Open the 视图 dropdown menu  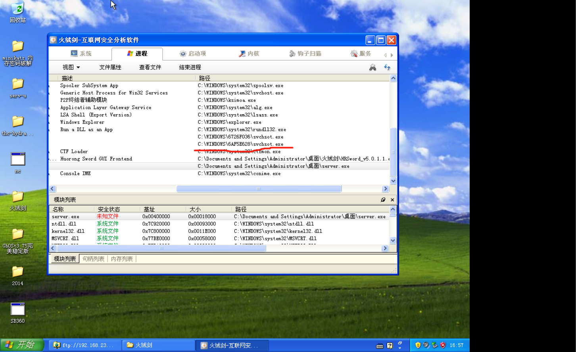click(71, 67)
